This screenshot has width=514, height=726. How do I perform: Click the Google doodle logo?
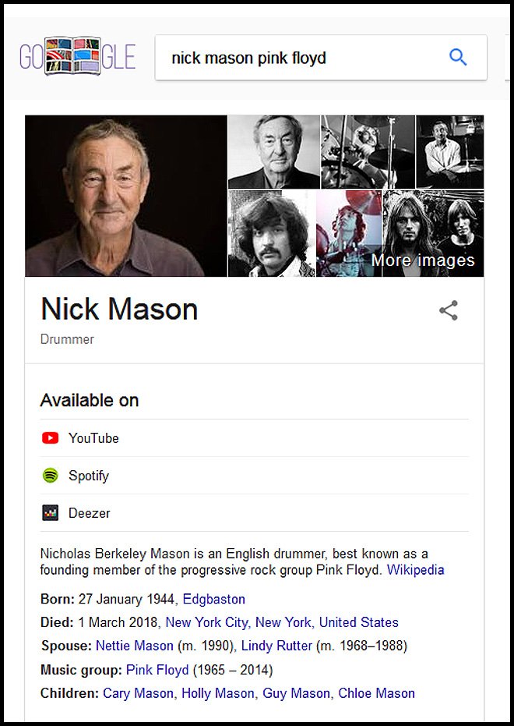tap(78, 56)
